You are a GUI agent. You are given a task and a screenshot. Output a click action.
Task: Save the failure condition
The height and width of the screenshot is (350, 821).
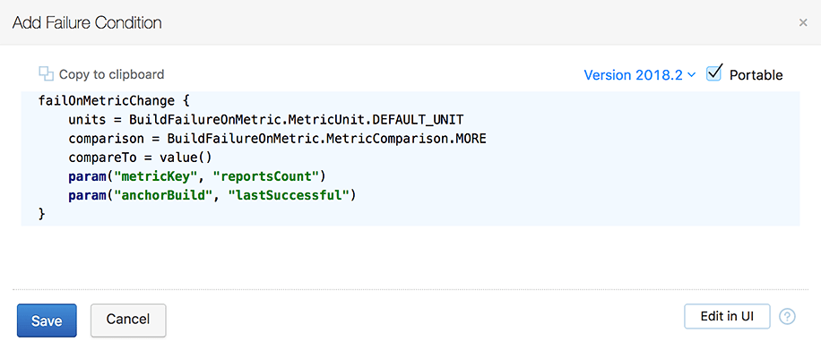pyautogui.click(x=47, y=320)
